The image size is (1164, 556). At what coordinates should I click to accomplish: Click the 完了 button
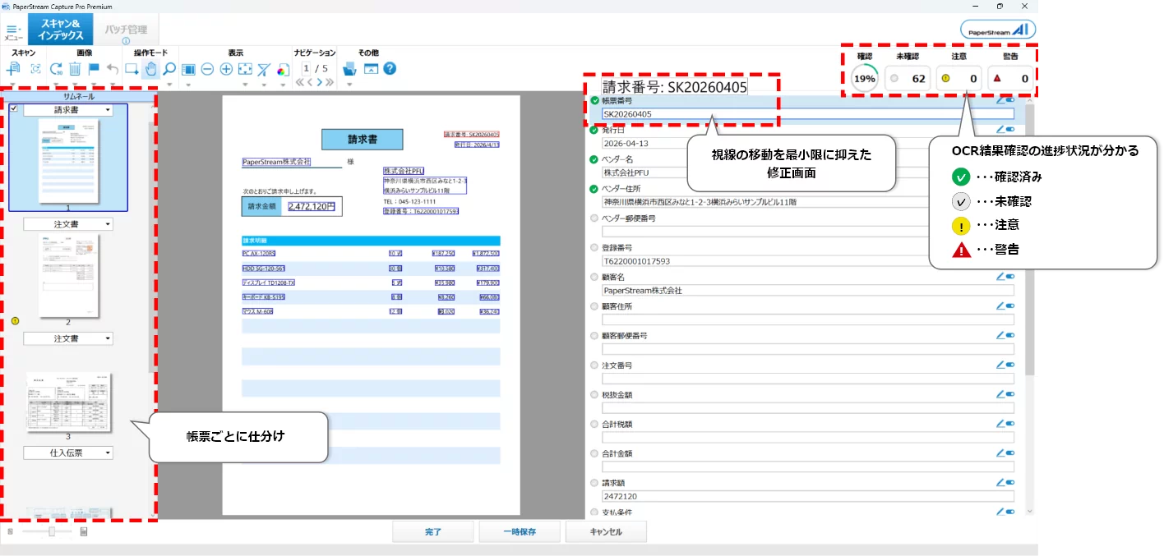tap(433, 532)
